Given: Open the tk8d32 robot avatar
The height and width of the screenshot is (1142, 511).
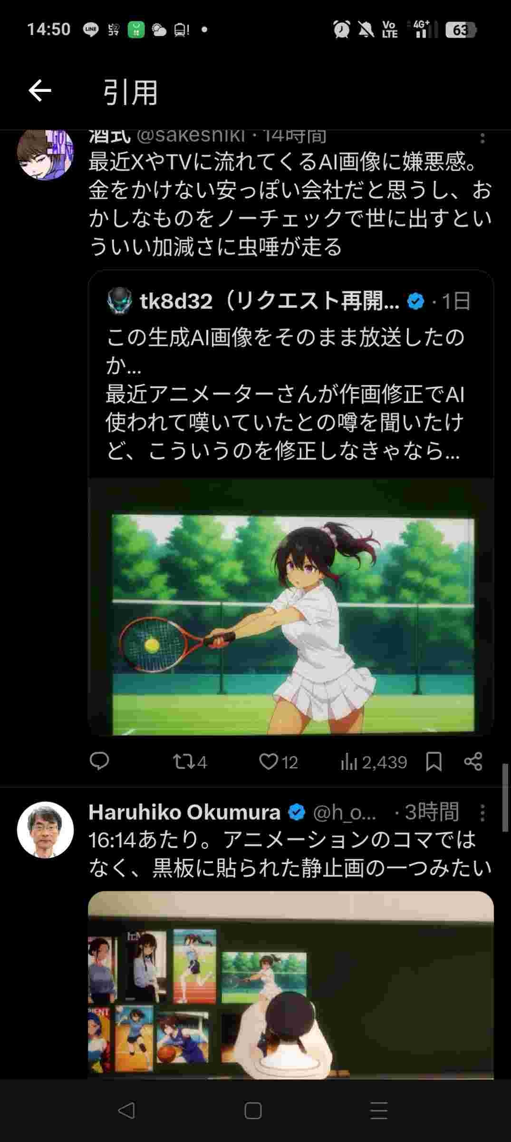Looking at the screenshot, I should click(x=119, y=301).
